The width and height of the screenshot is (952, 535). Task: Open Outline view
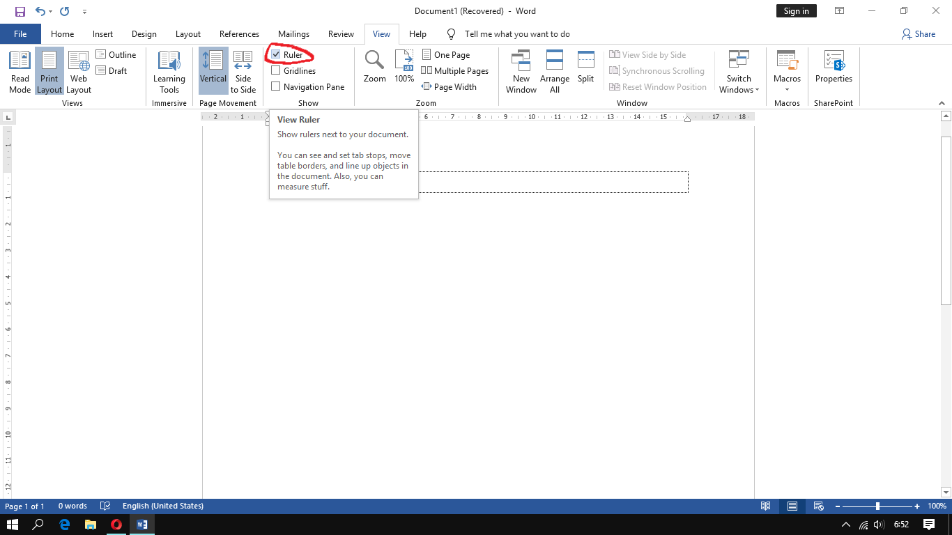click(x=116, y=54)
